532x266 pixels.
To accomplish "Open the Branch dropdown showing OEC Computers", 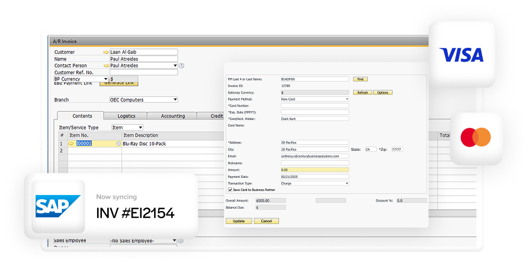I will point(175,100).
